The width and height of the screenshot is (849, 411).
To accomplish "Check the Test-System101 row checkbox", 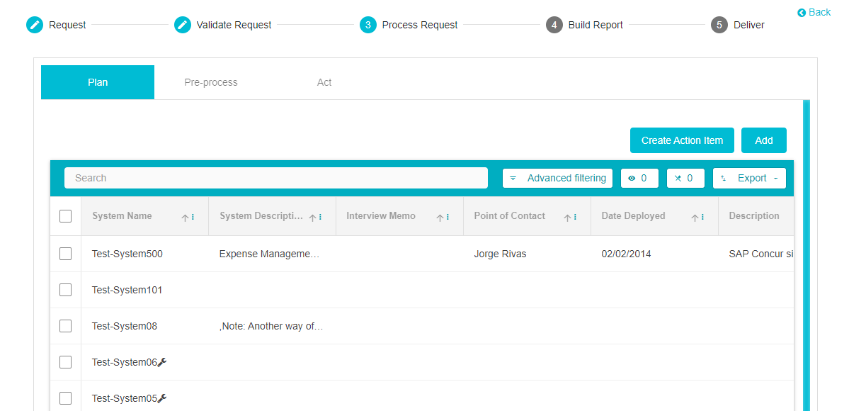I will (x=66, y=290).
